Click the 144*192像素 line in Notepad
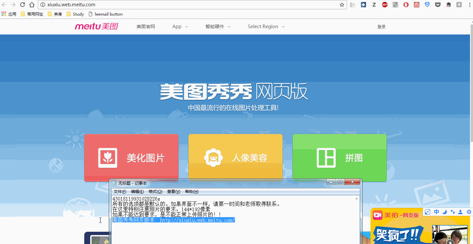The width and height of the screenshot is (473, 244). tap(161, 210)
